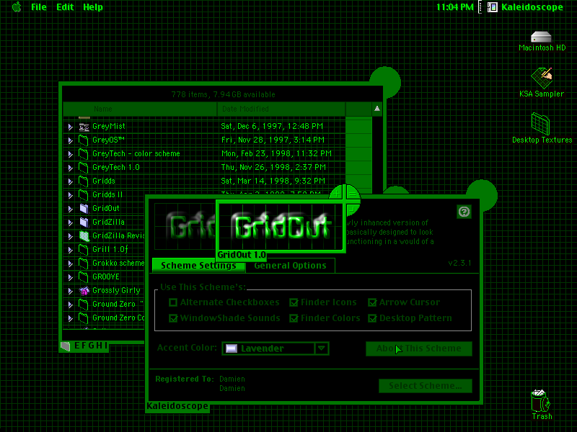Click the GridOut scheme preview thumbnail
This screenshot has height=432, width=577.
pyautogui.click(x=281, y=226)
